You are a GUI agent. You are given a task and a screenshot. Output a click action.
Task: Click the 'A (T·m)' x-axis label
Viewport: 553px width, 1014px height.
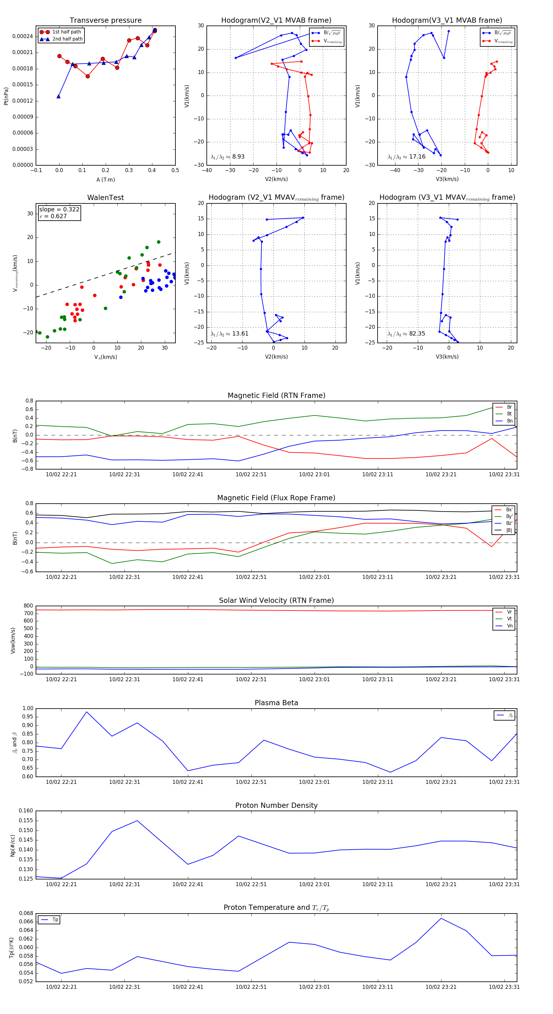click(x=105, y=179)
